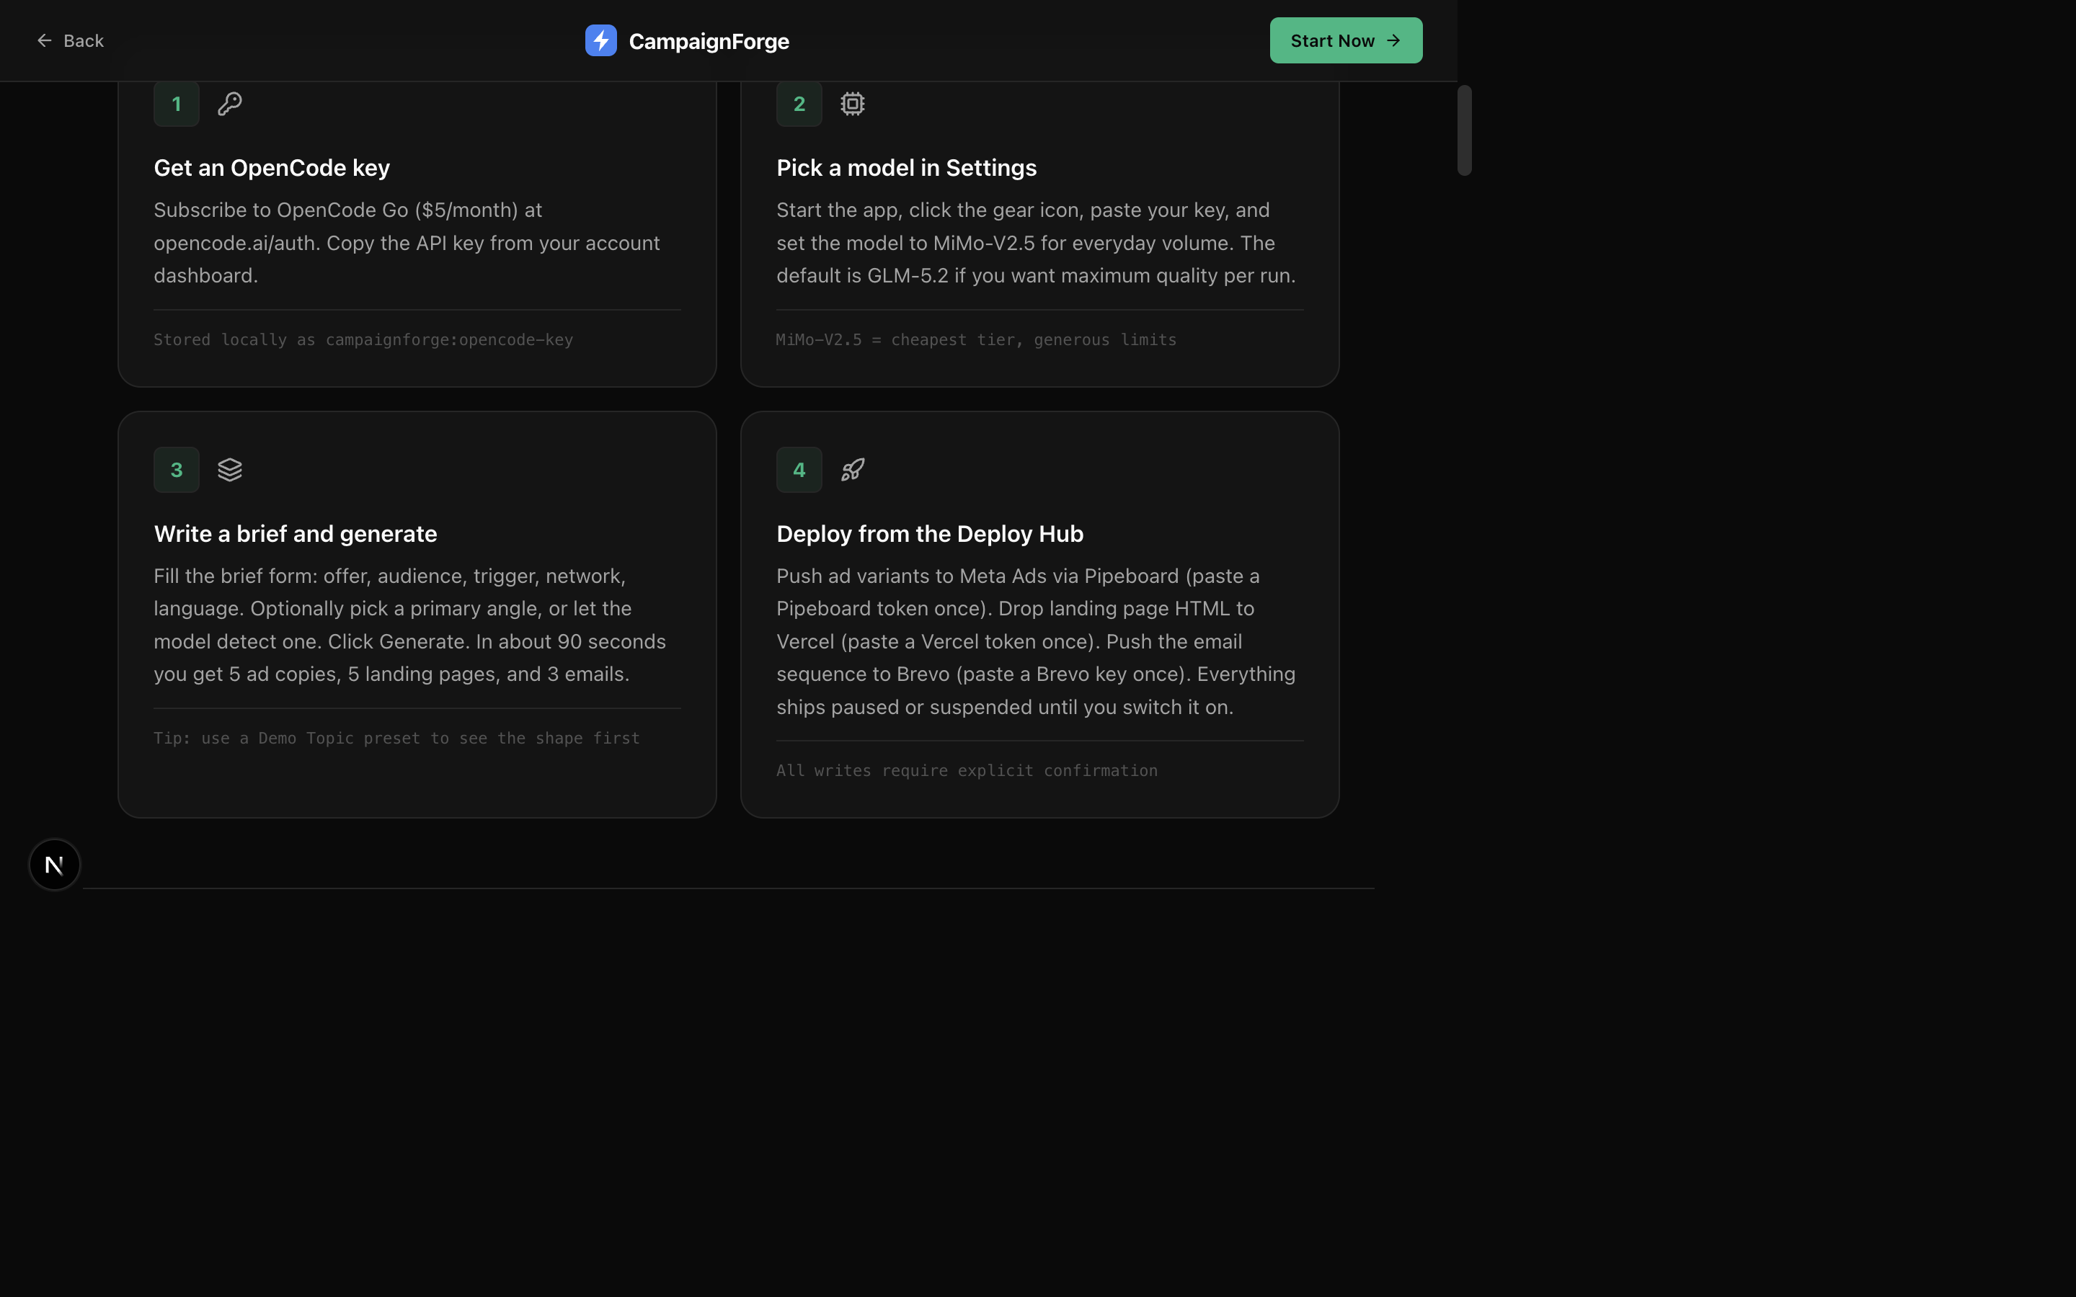The image size is (2076, 1297).
Task: Click the layers icon in step 3
Action: [229, 470]
